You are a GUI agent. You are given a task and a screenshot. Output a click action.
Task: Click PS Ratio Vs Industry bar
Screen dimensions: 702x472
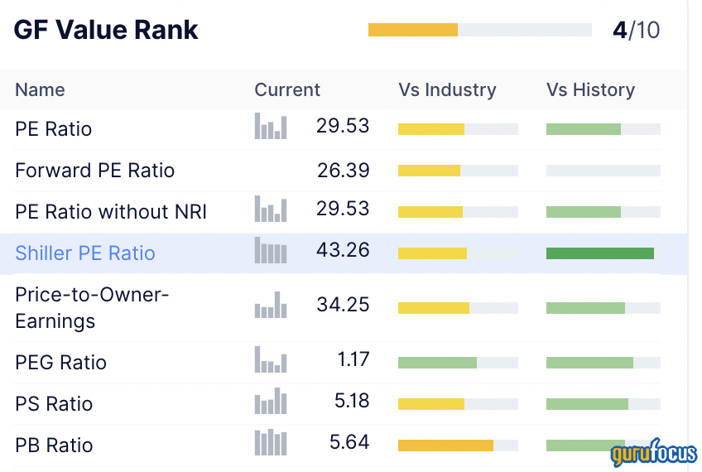tap(458, 404)
